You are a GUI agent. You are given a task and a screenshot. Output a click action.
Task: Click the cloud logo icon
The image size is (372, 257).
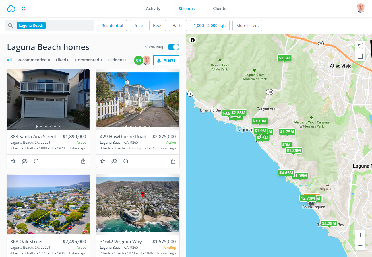click(x=11, y=9)
